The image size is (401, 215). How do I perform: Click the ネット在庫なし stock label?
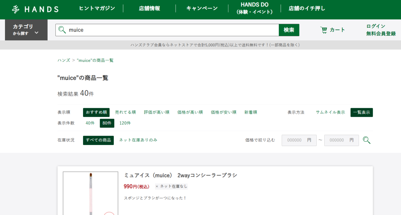click(x=171, y=187)
